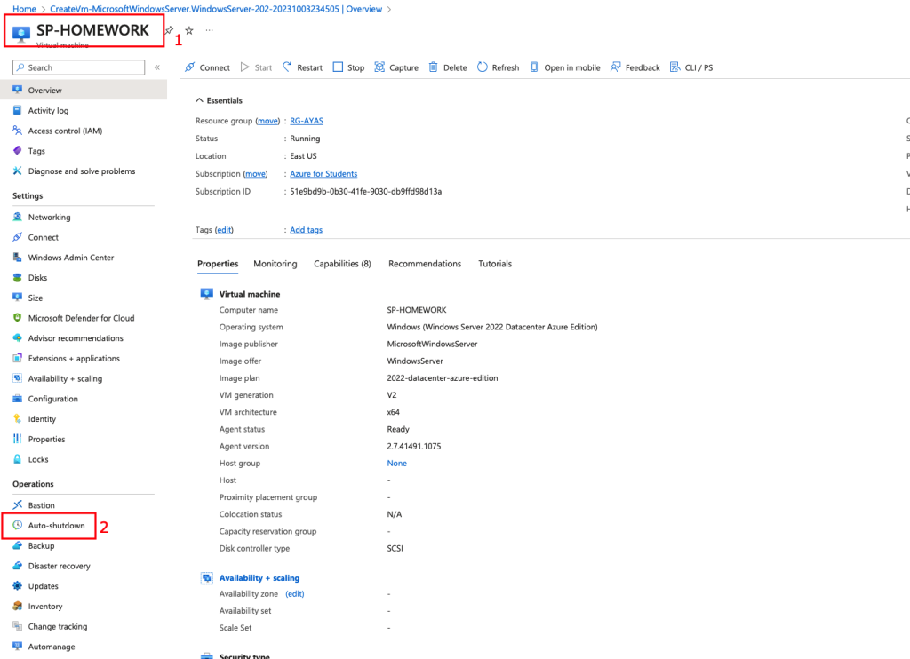The image size is (910, 659).
Task: Click the Azure for Students subscription link
Action: point(323,174)
